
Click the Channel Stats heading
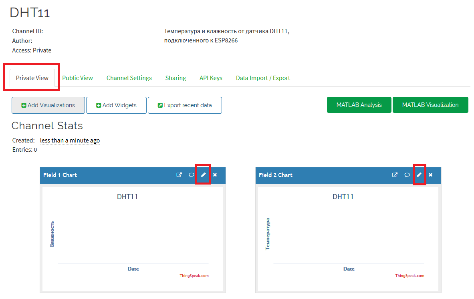[x=47, y=126]
